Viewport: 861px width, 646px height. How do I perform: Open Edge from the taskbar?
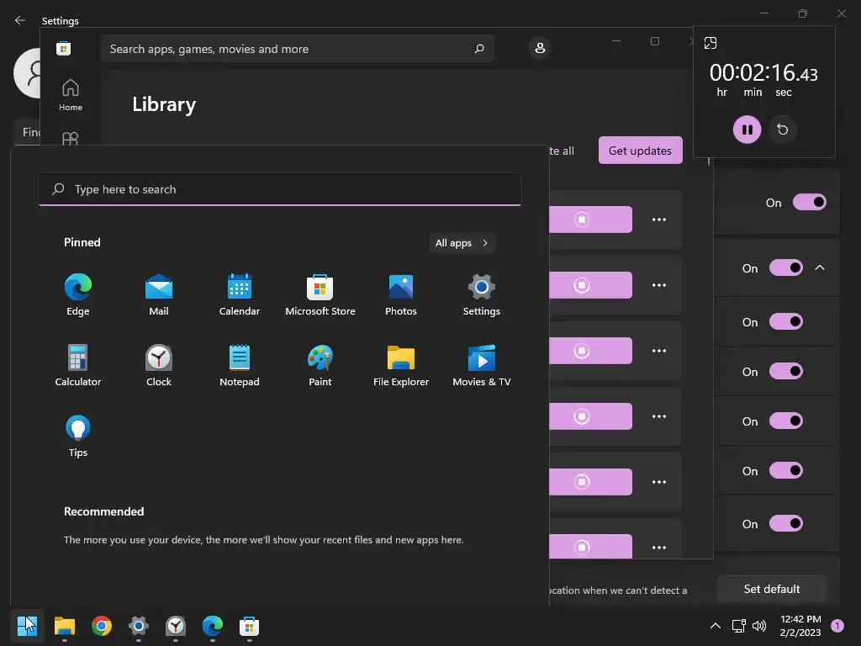click(x=213, y=626)
